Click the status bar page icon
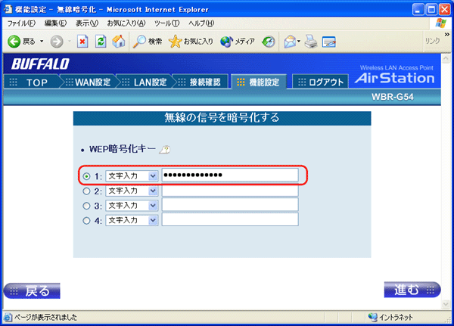The height and width of the screenshot is (326, 454). point(8,318)
